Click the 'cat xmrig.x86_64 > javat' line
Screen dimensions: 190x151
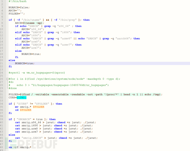pos(56,123)
